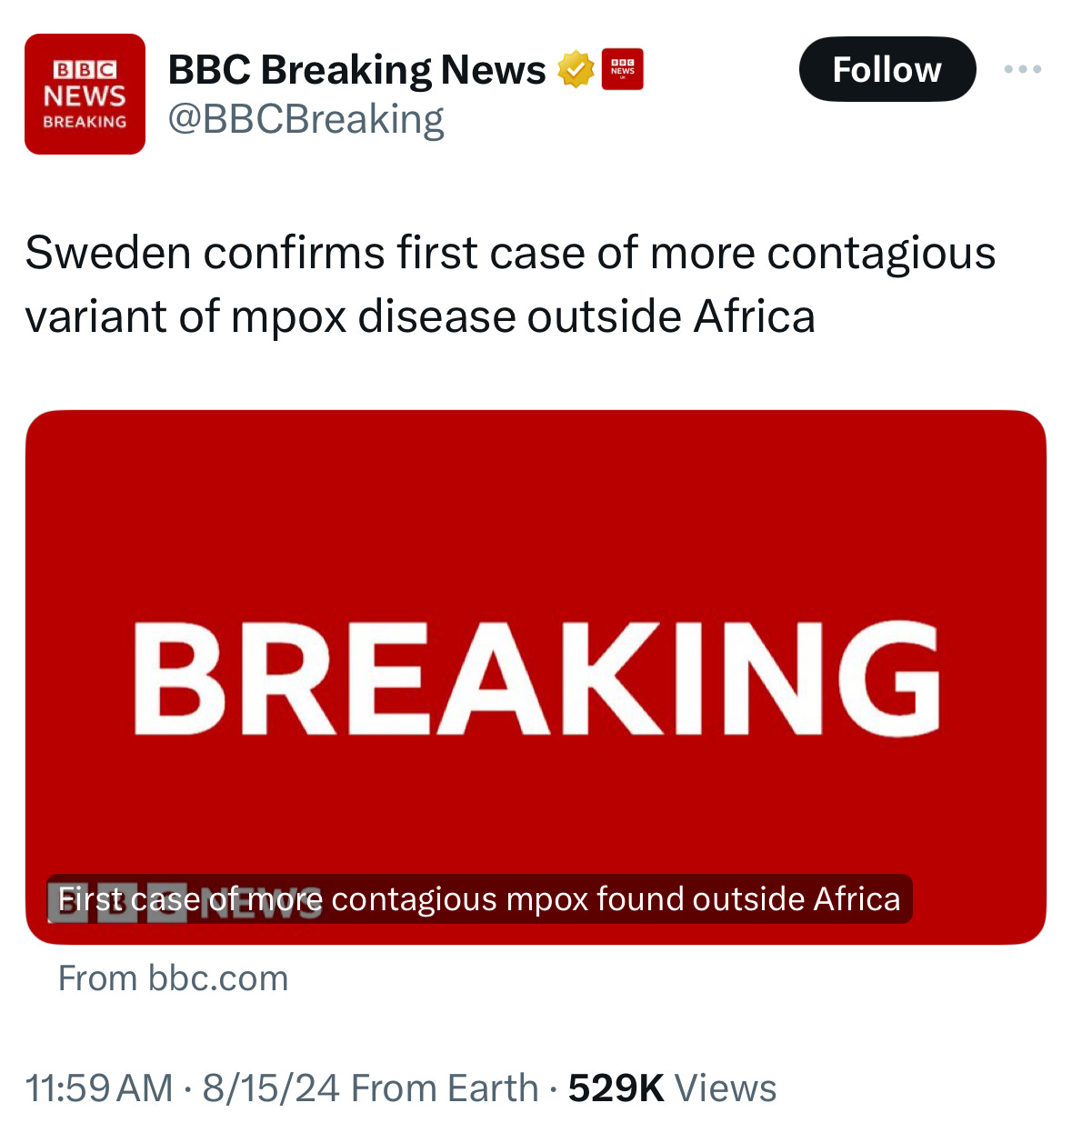Click the small BBC News UK affiliate badge

coord(623,70)
